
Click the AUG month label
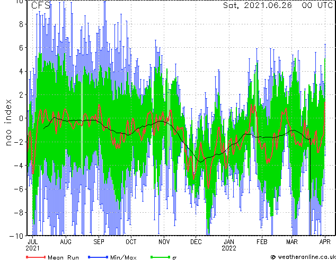(66, 242)
